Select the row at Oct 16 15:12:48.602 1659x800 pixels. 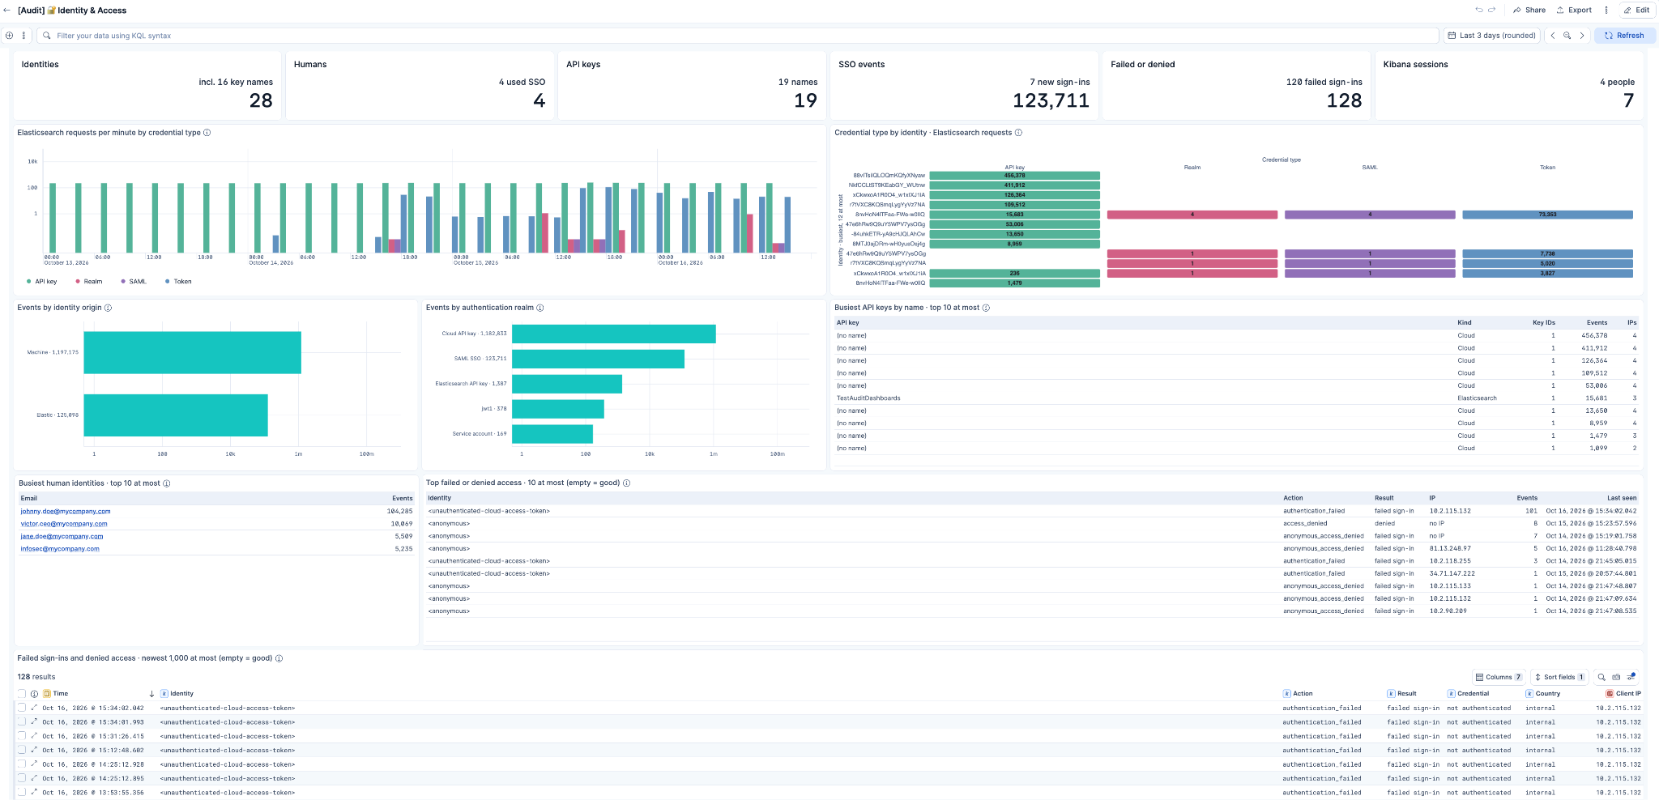coord(22,751)
